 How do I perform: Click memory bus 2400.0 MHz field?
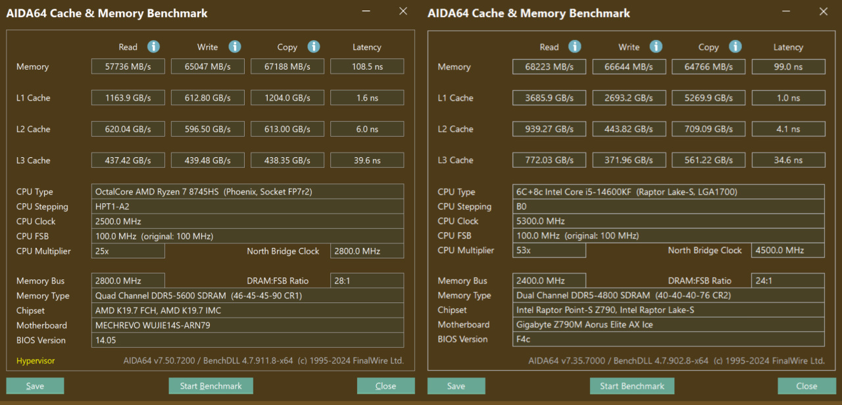pos(549,281)
